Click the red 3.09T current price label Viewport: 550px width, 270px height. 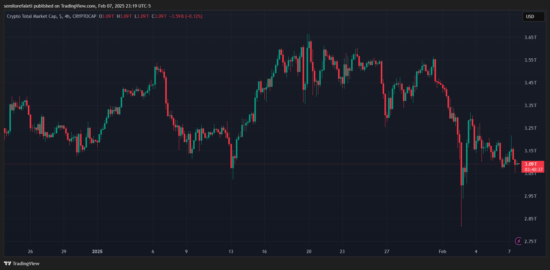(531, 164)
